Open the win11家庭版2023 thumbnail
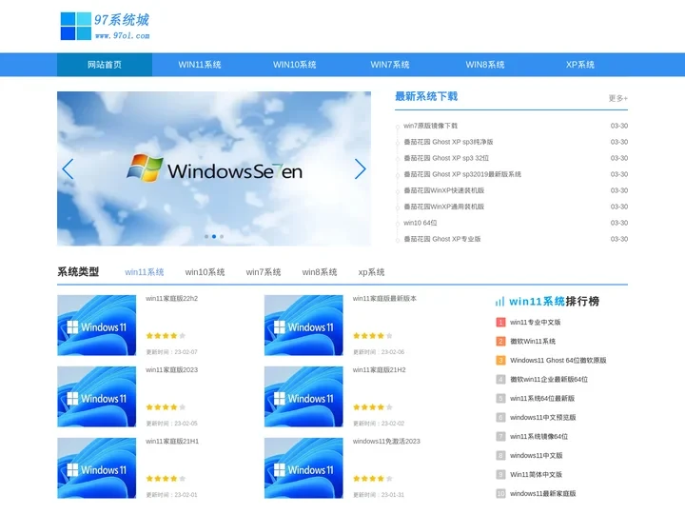Screen dimensions: 685x514 click(96, 396)
